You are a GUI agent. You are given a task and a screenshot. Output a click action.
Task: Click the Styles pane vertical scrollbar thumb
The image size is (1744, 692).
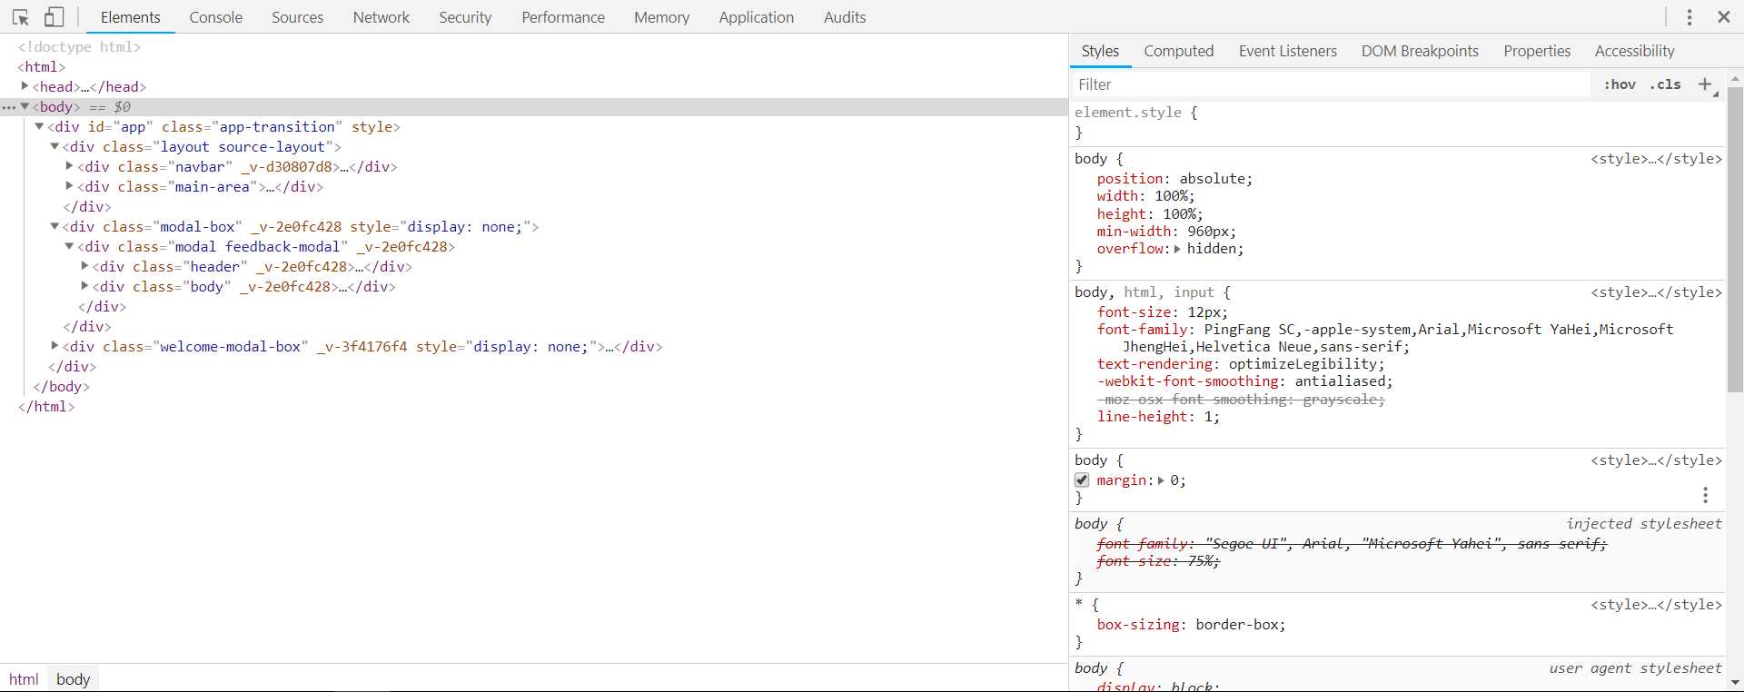tap(1735, 241)
